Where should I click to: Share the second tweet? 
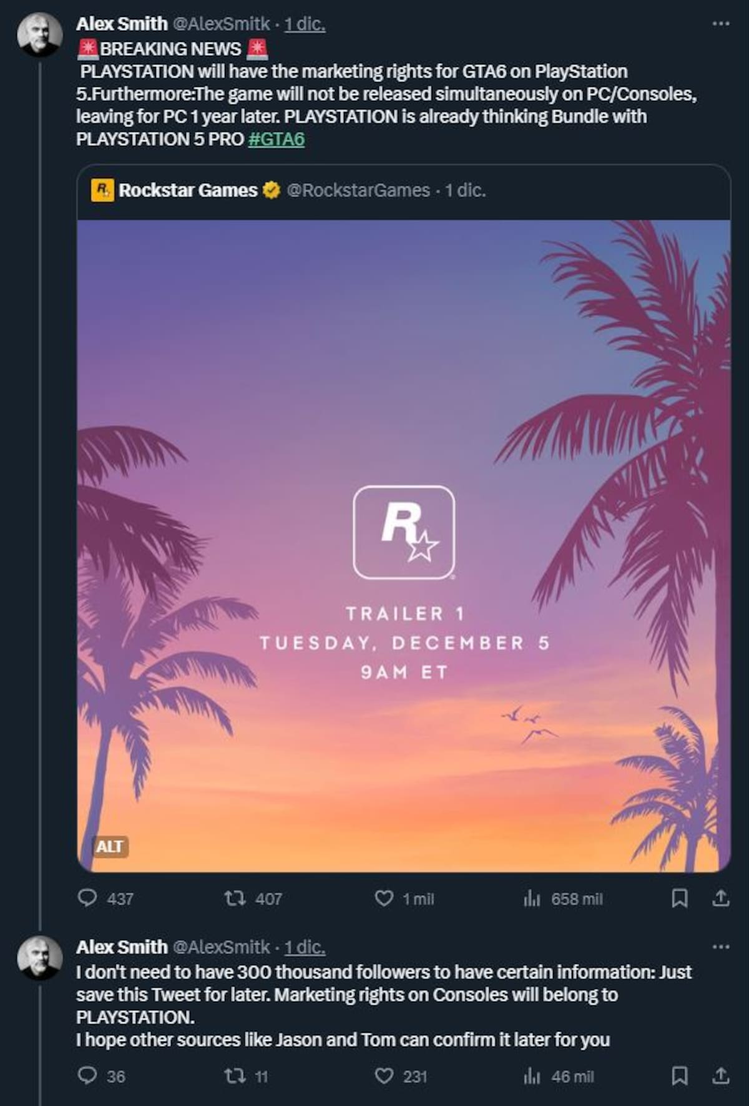tap(721, 1075)
